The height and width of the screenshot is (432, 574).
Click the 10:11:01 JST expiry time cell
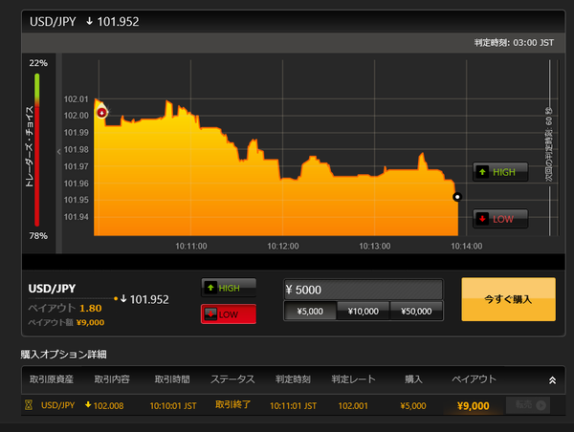click(293, 405)
